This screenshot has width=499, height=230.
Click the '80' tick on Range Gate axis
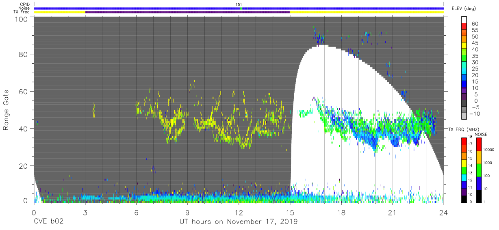click(23, 54)
